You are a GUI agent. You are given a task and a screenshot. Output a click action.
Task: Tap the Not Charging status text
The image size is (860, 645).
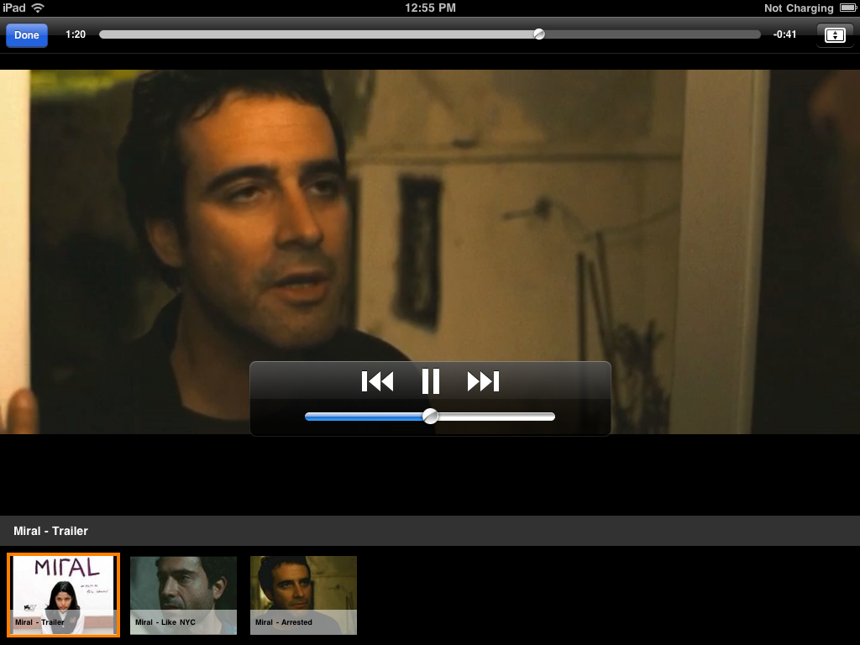(799, 8)
